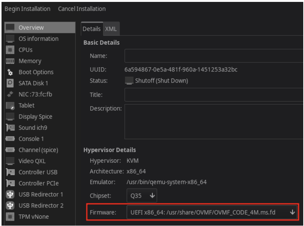Select Display Spice in the sidebar
Image resolution: width=304 pixels, height=226 pixels.
tap(35, 117)
